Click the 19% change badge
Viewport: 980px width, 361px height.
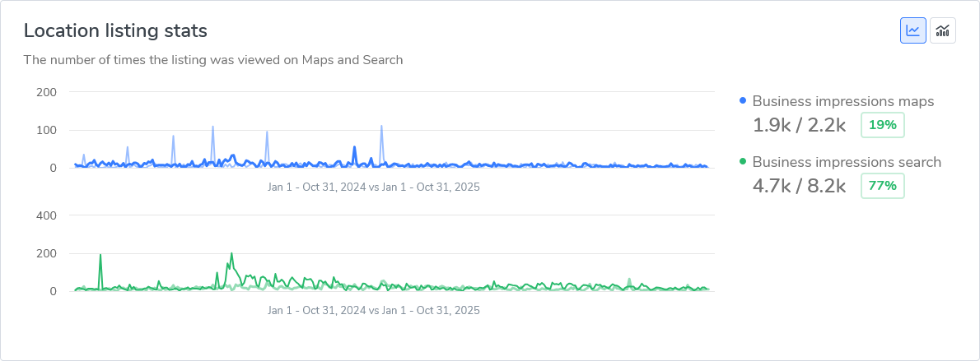[x=882, y=125]
